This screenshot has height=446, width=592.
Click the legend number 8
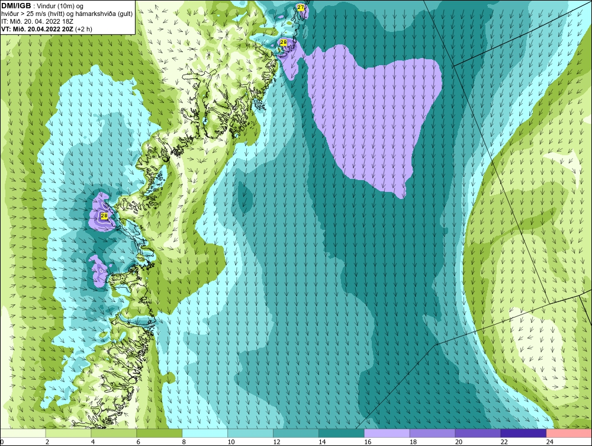[184, 442]
